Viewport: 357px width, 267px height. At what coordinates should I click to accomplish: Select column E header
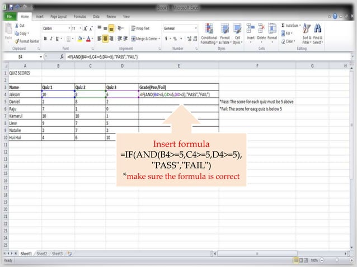coord(178,66)
